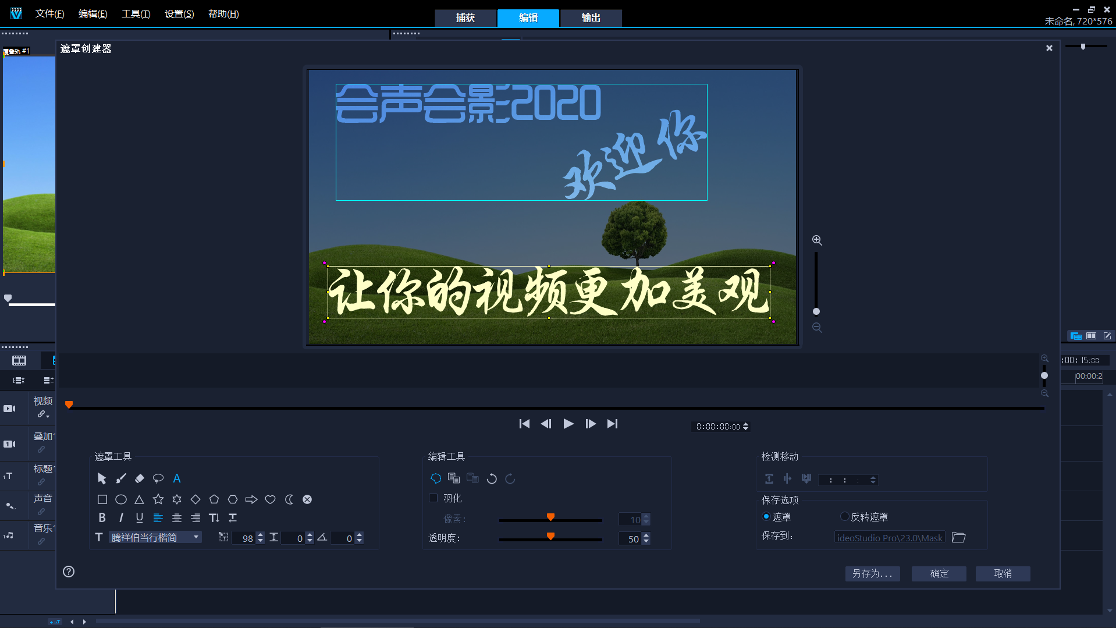Center align the mask text
This screenshot has height=628, width=1116.
pos(177,517)
